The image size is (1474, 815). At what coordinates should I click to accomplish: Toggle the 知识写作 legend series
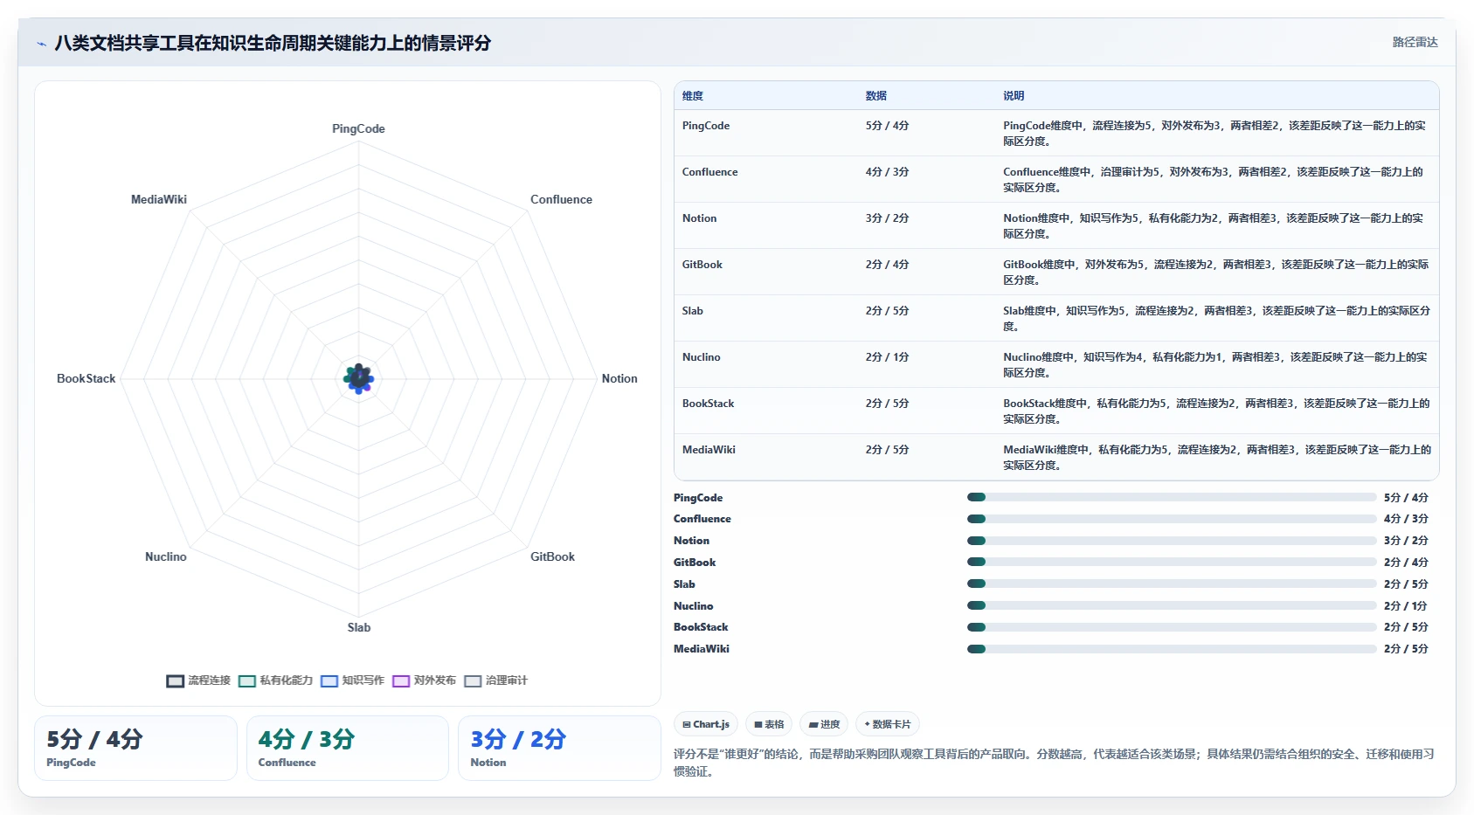(352, 680)
